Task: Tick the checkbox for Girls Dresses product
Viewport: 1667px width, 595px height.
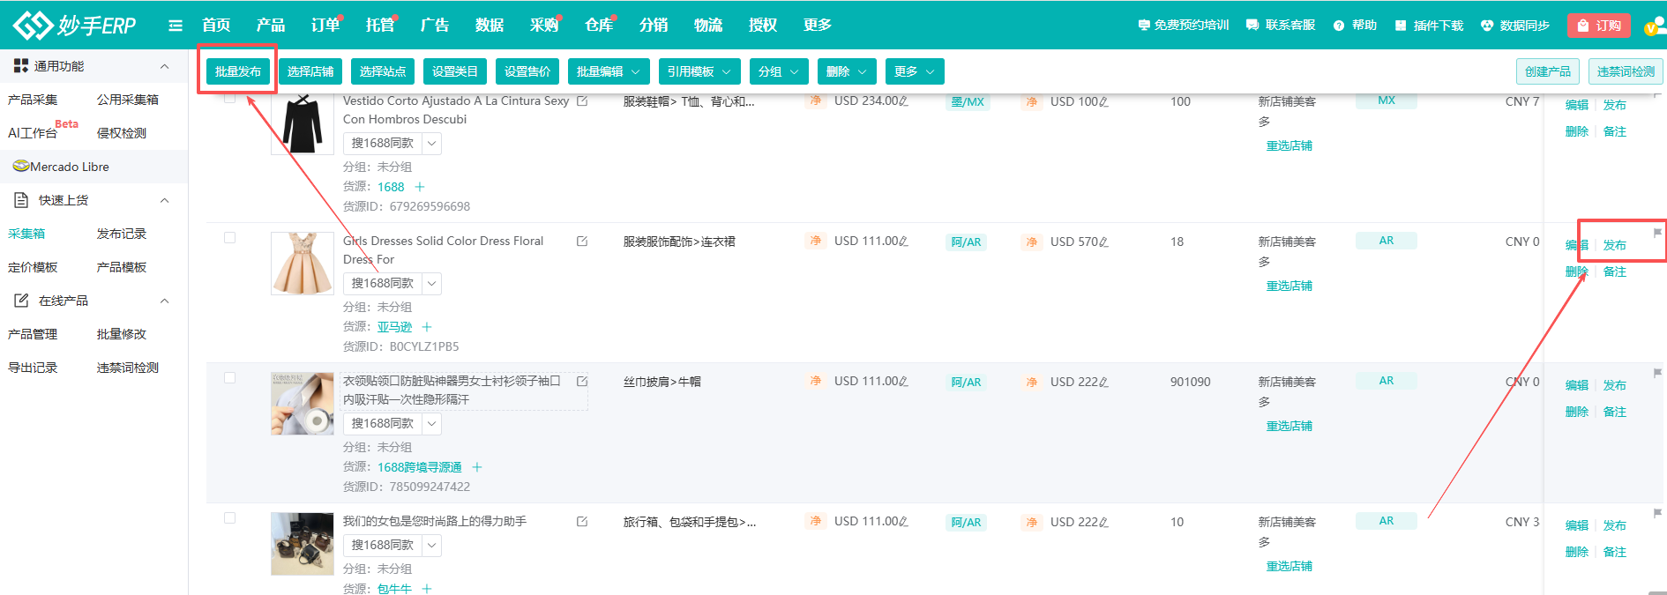Action: (230, 237)
